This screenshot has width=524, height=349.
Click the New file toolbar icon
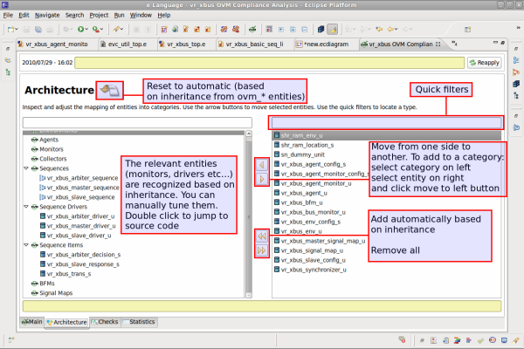(10, 30)
